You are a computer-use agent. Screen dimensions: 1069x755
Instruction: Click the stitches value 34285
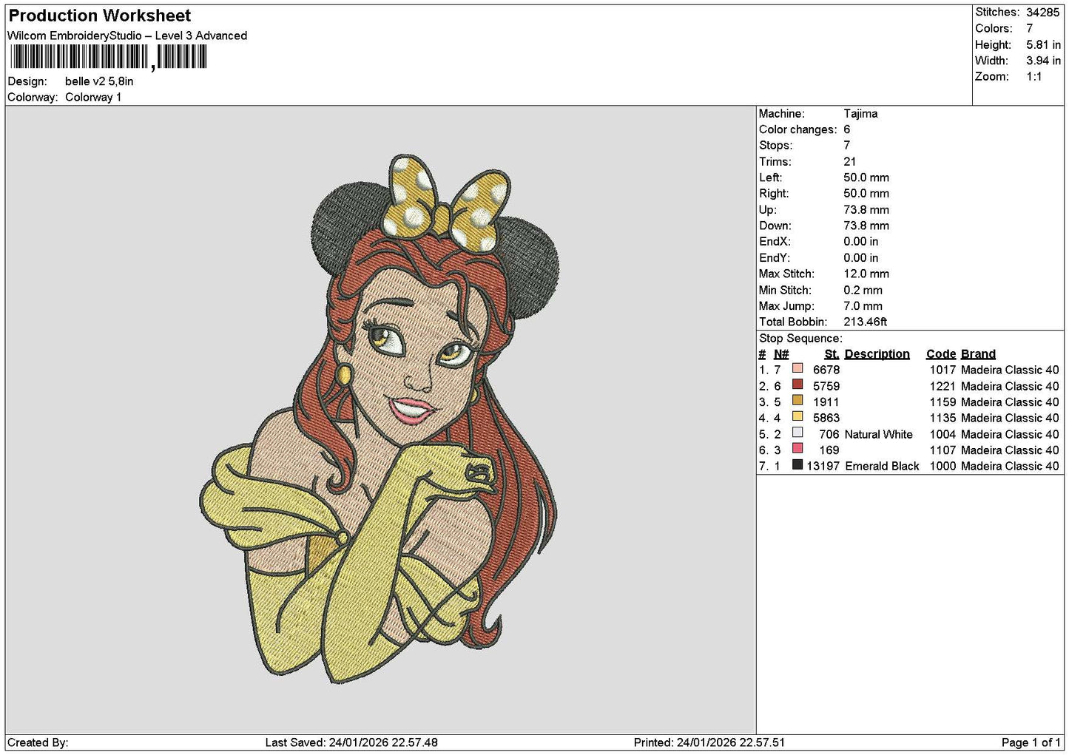1043,13
